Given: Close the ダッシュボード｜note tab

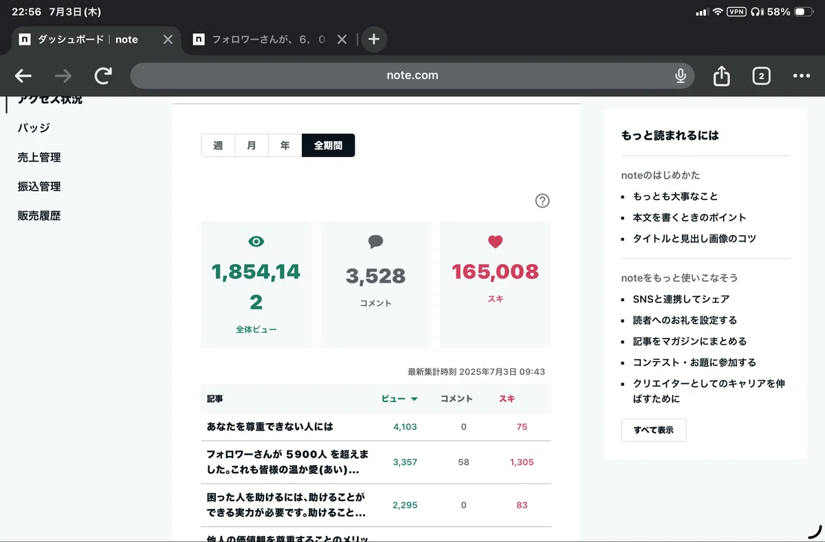Looking at the screenshot, I should coord(168,39).
